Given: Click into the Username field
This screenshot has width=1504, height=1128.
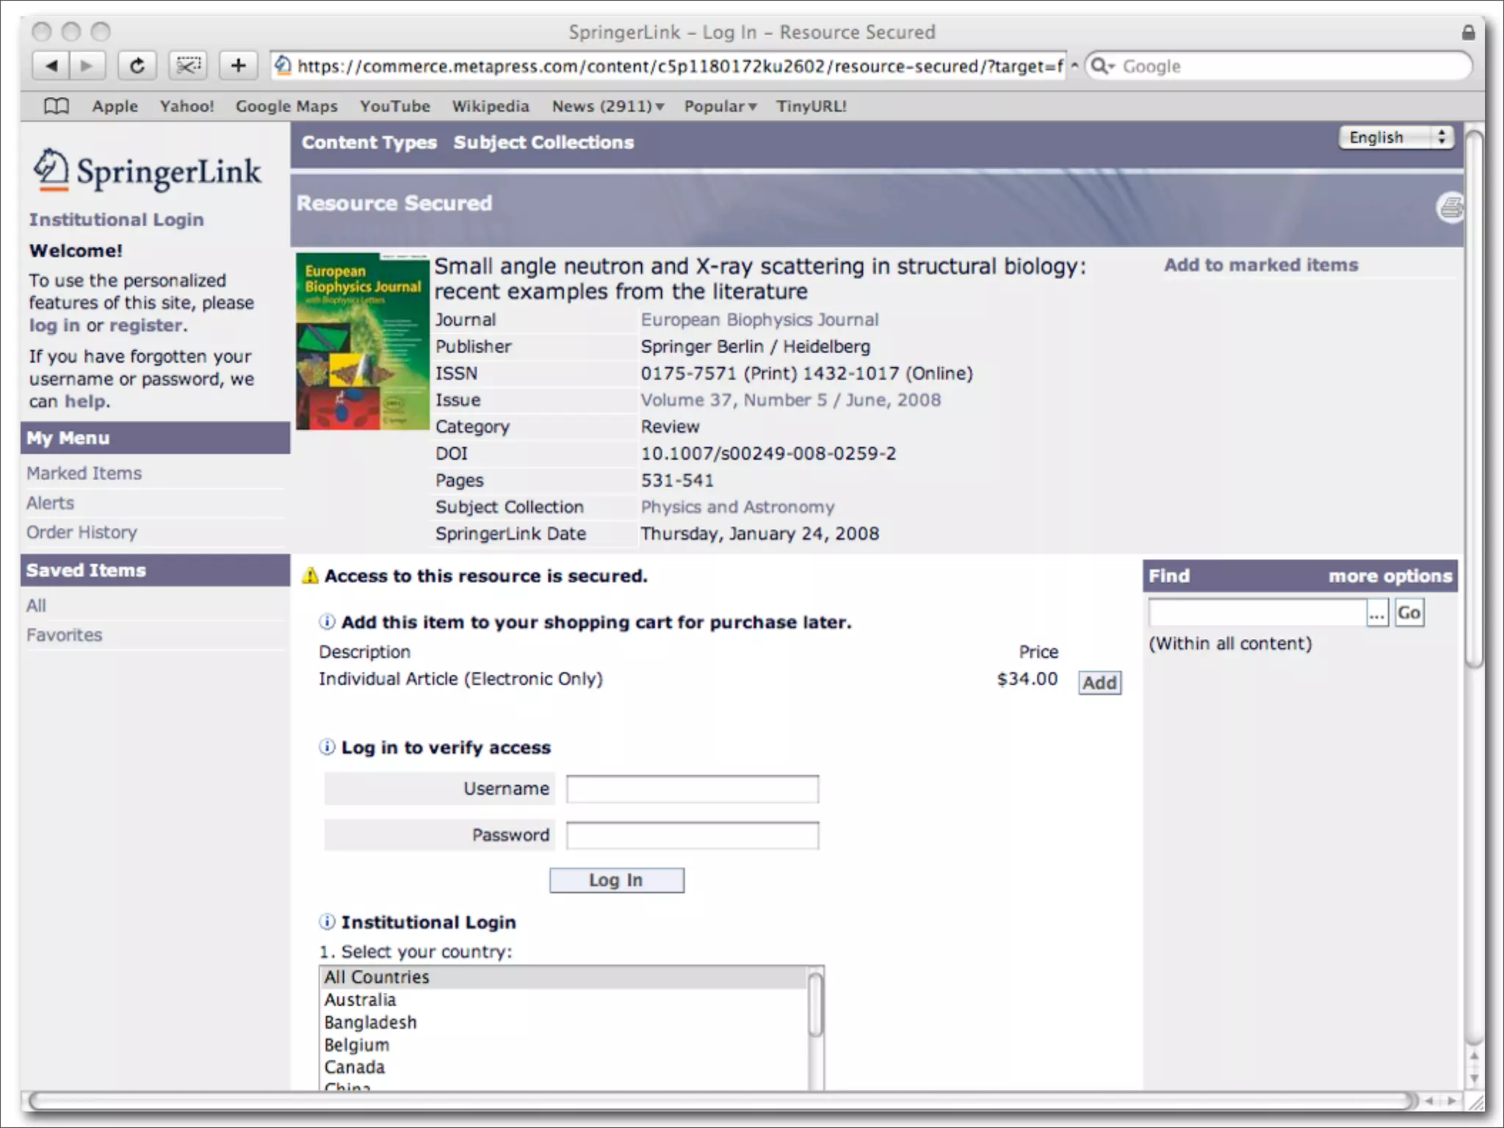Looking at the screenshot, I should coord(692,789).
